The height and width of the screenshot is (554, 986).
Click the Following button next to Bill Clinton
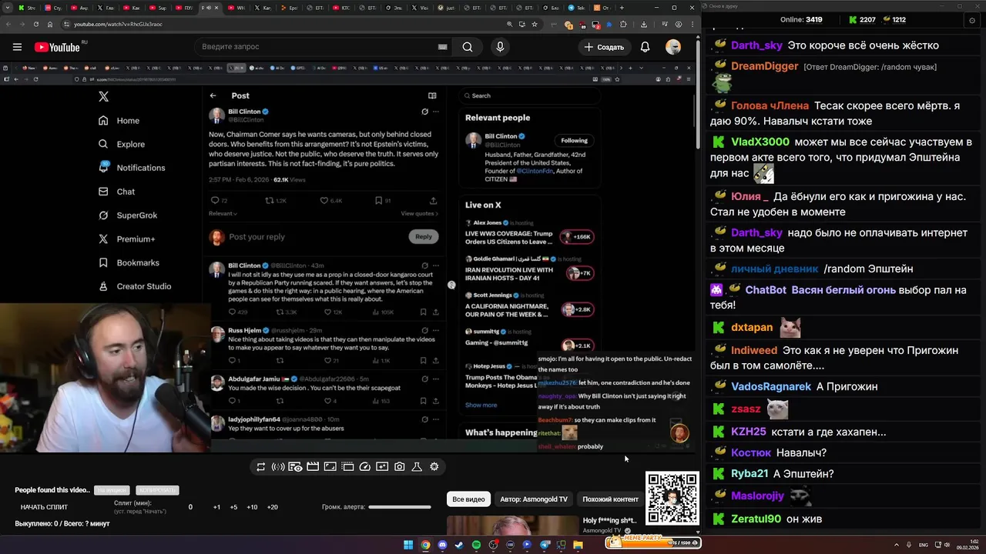pyautogui.click(x=574, y=140)
